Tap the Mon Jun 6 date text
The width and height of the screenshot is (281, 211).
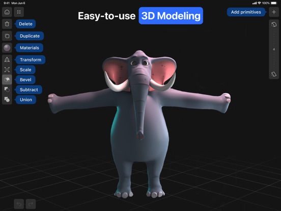pos(18,3)
